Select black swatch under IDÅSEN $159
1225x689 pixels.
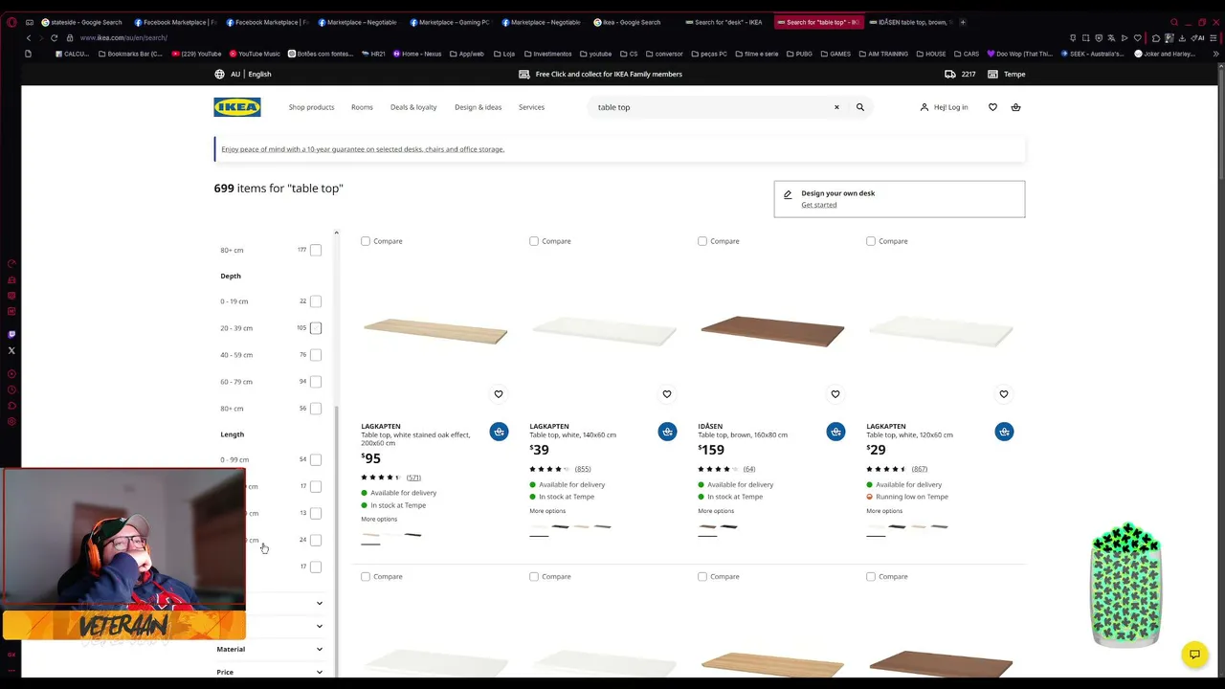[728, 526]
